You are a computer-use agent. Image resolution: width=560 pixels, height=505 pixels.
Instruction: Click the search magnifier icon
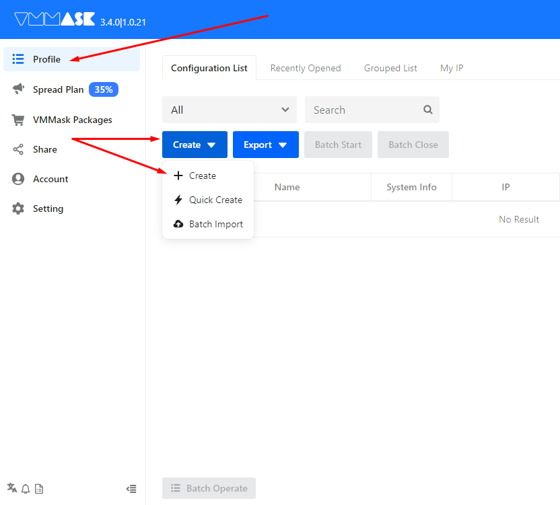point(428,110)
